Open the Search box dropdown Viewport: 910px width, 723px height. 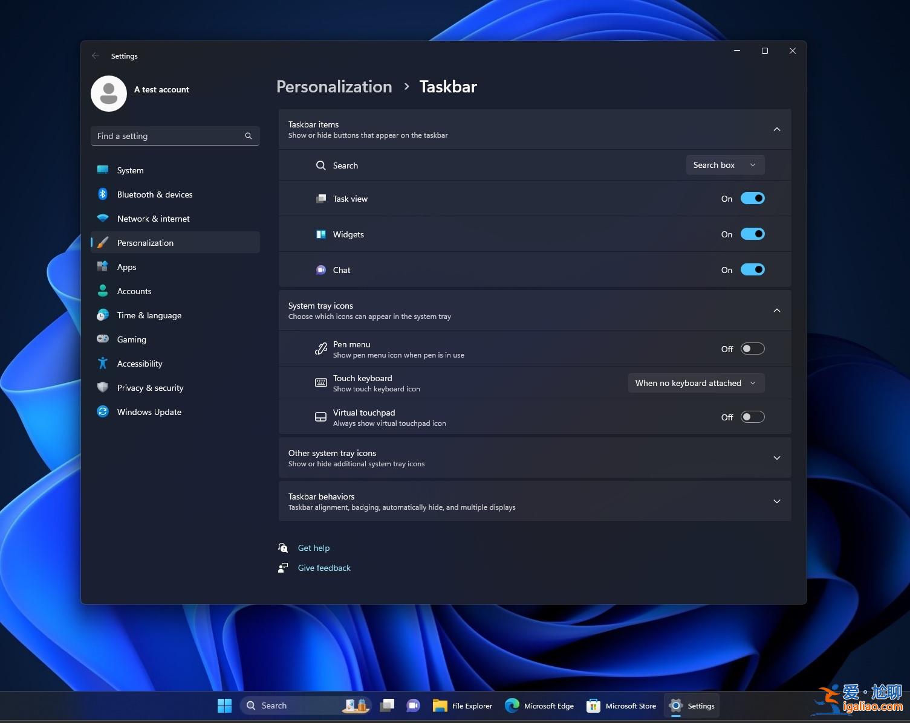tap(725, 165)
